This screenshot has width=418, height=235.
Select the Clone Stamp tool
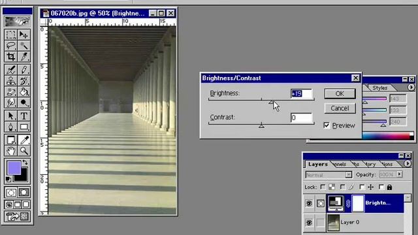(11, 81)
